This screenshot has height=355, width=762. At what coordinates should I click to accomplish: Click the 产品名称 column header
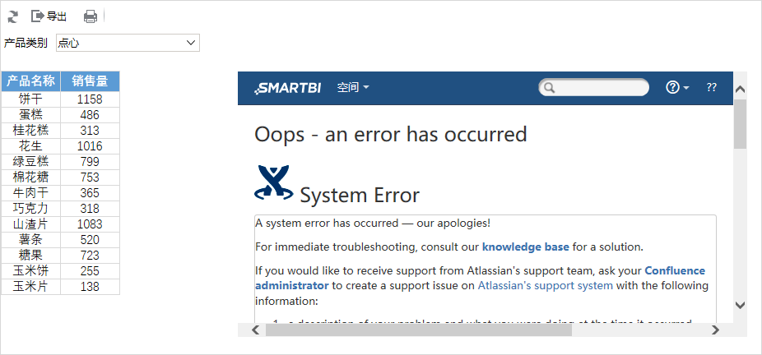30,81
